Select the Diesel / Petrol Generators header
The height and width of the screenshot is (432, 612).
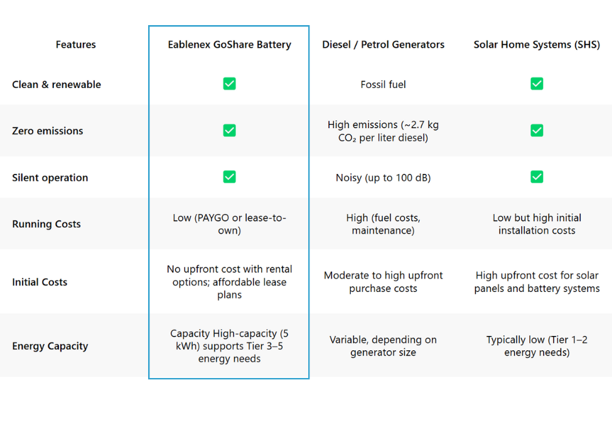tap(384, 45)
